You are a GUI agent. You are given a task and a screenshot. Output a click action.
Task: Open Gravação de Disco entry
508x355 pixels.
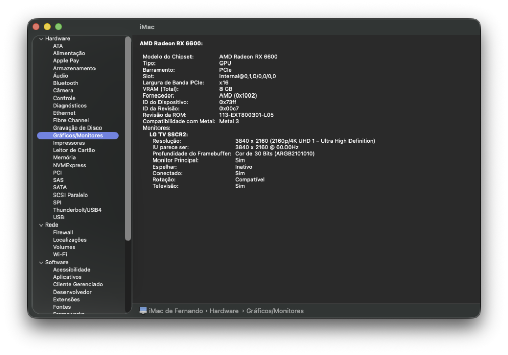point(77,128)
